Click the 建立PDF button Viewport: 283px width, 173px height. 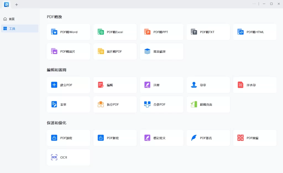coord(68,85)
